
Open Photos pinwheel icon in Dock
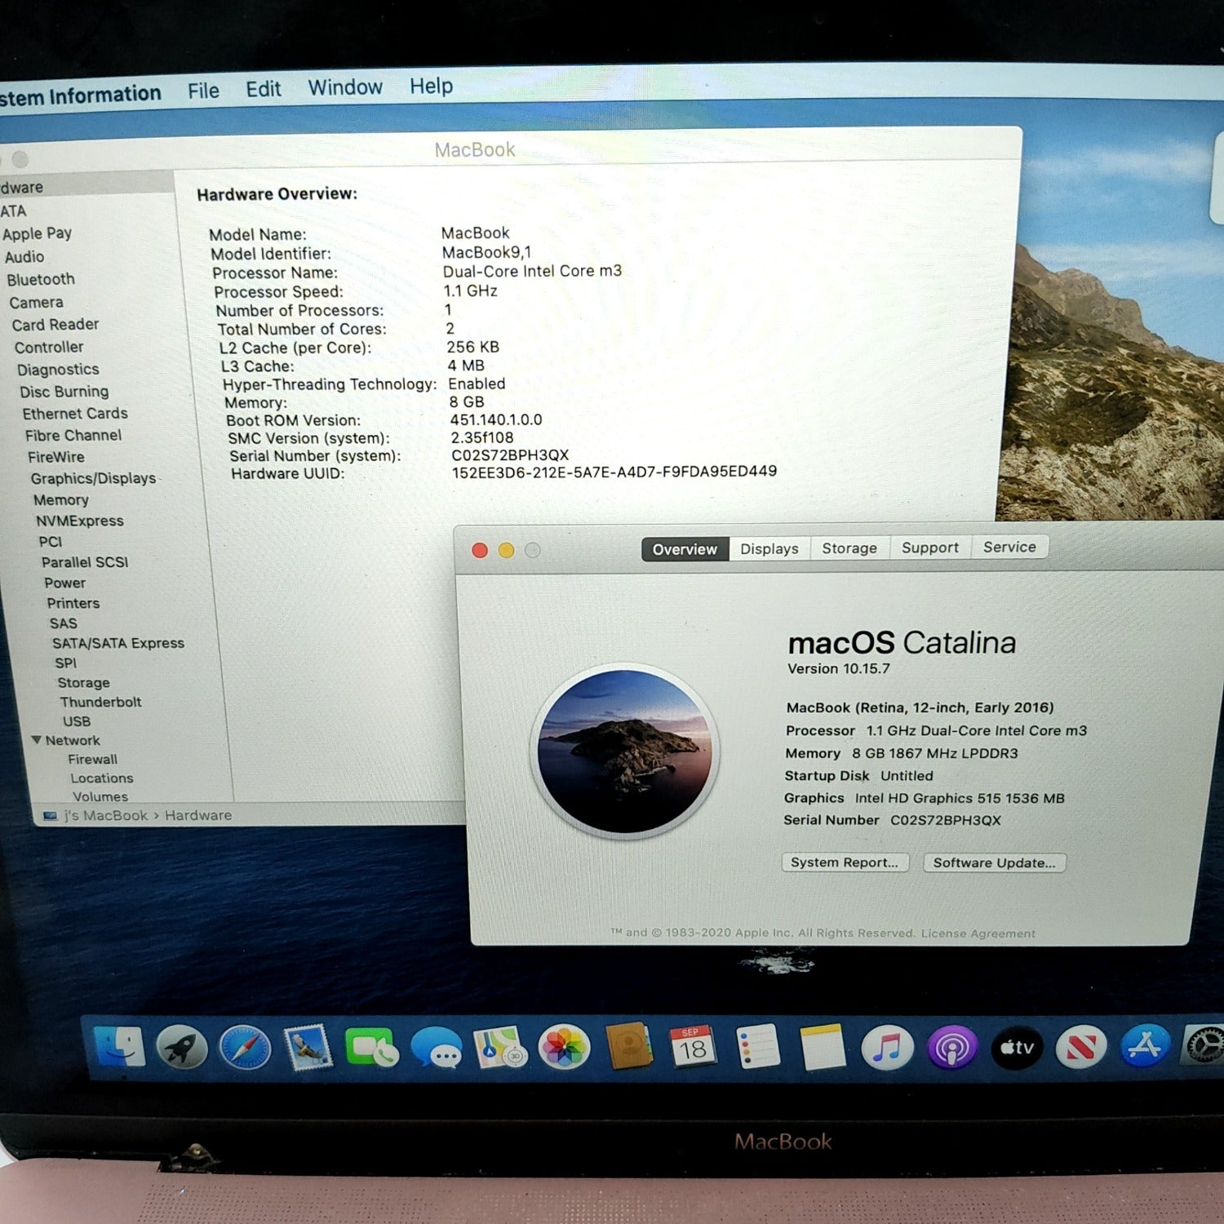[x=563, y=1047]
